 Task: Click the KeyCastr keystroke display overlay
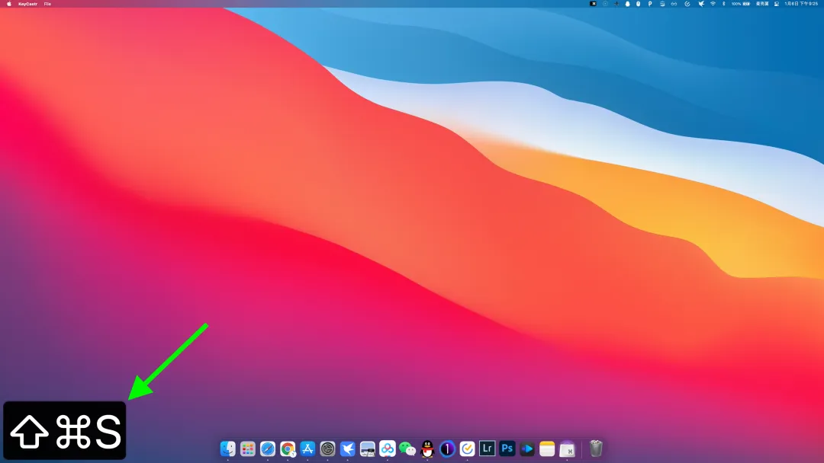[65, 430]
